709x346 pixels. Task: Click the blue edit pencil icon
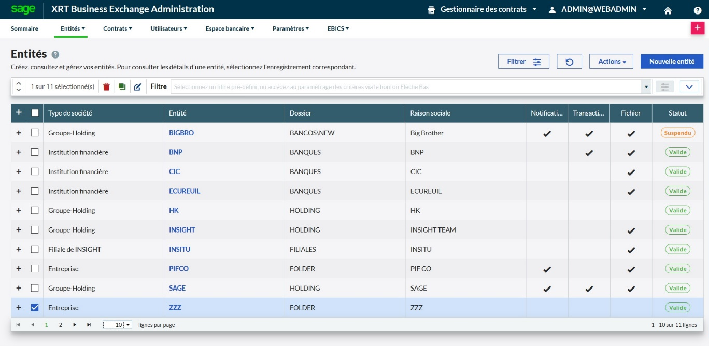coord(137,87)
